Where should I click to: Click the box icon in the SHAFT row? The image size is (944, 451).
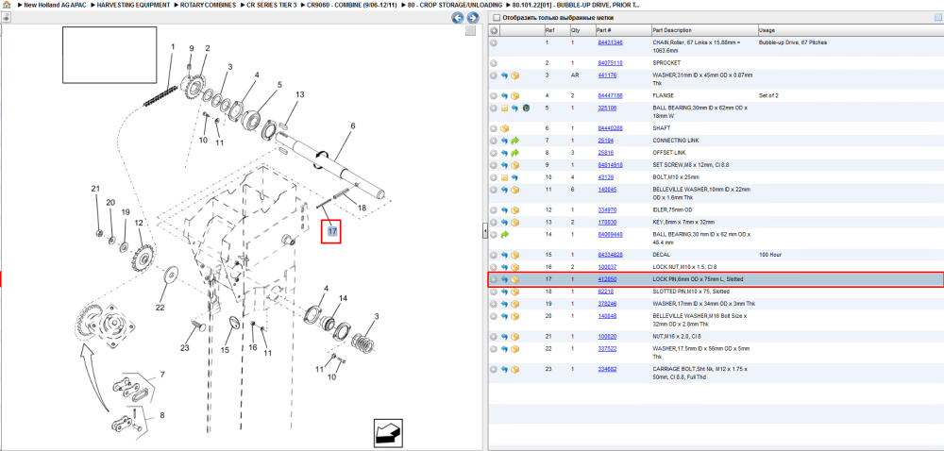point(504,128)
